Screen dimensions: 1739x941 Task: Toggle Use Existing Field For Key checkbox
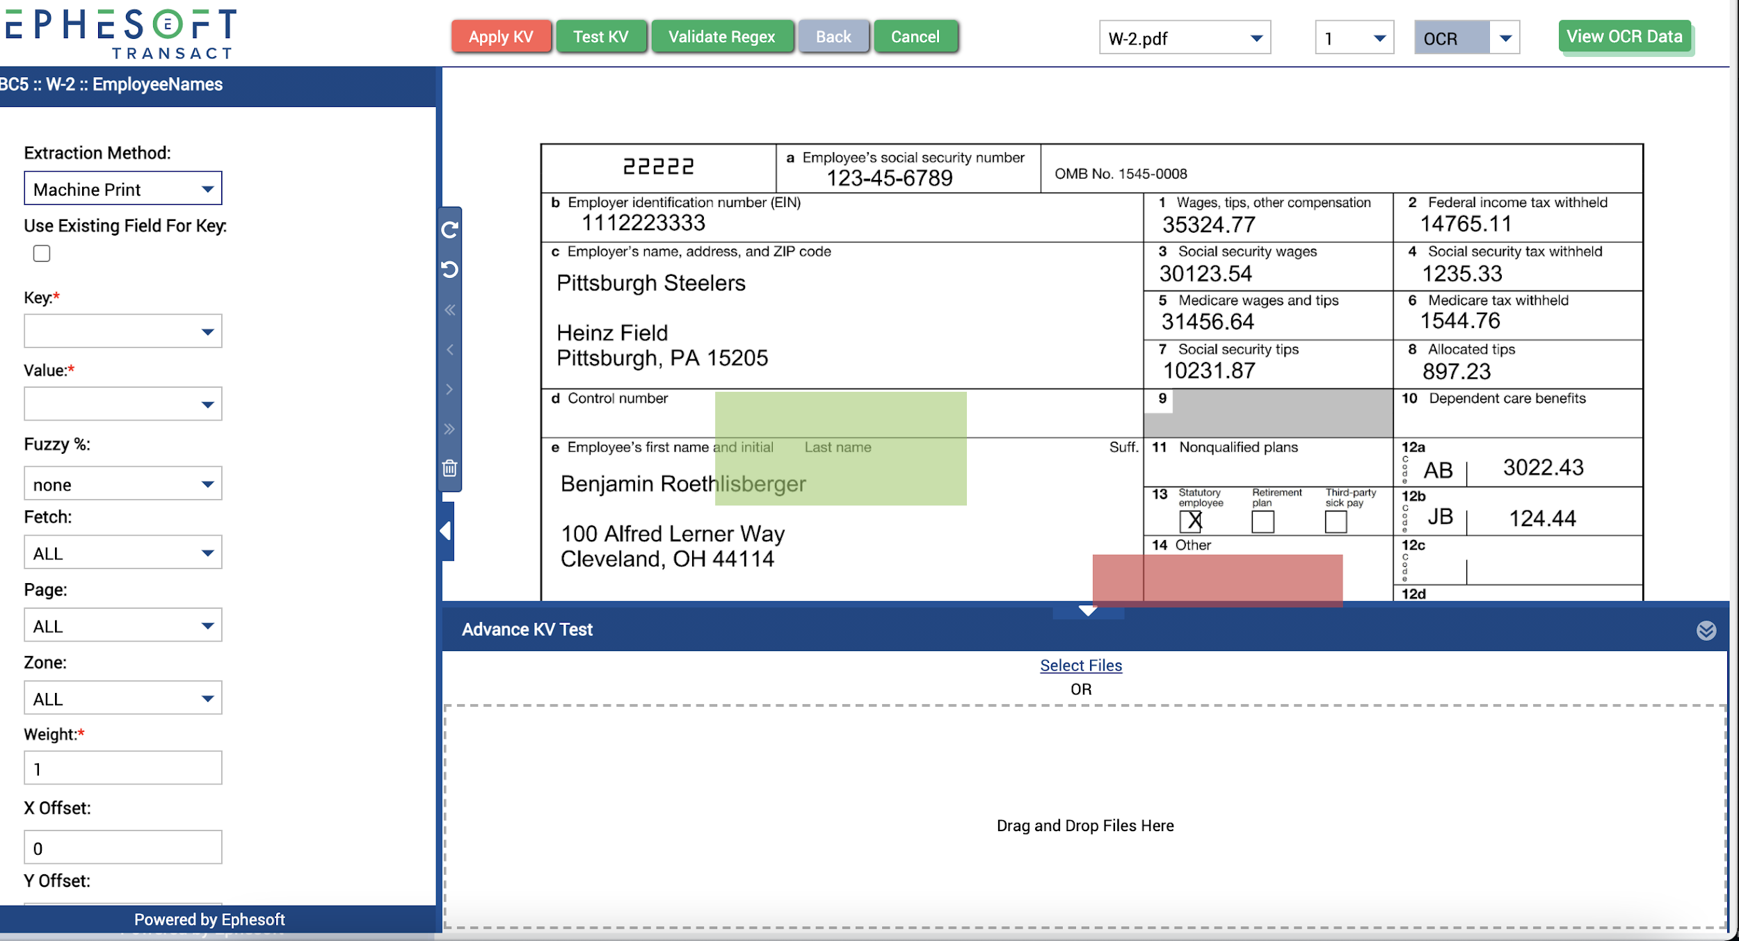(x=42, y=254)
